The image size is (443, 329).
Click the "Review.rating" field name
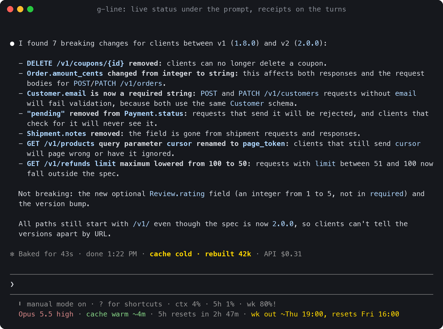click(x=177, y=194)
